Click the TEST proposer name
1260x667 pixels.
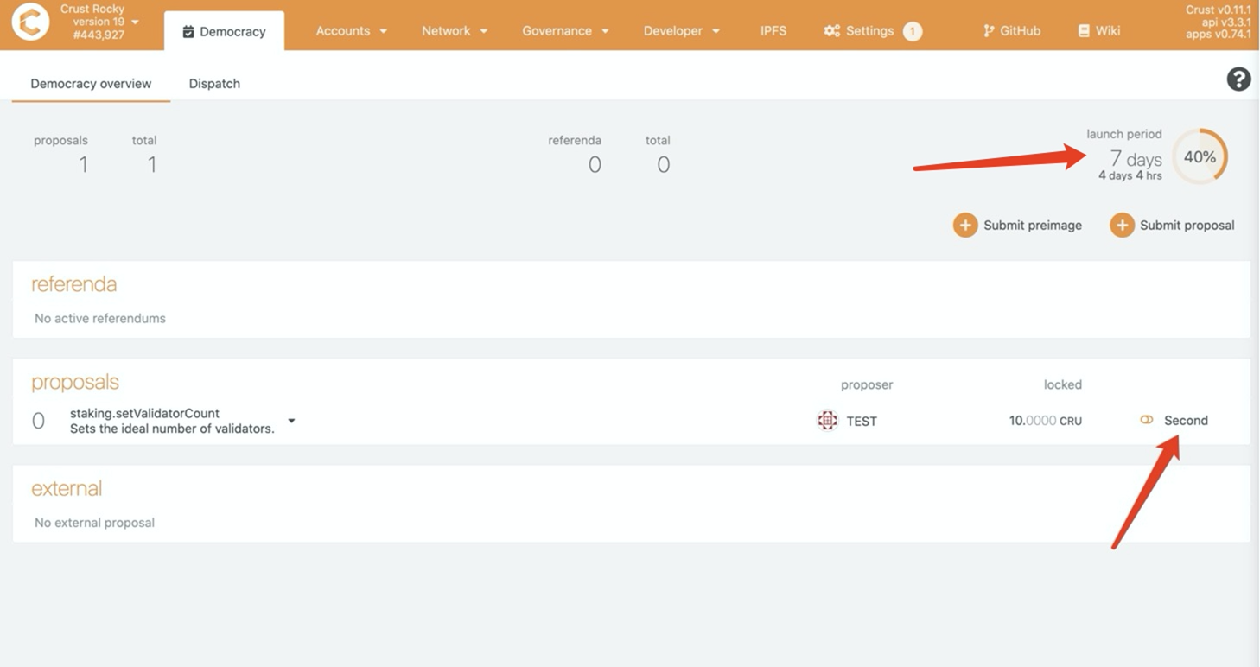(x=862, y=421)
